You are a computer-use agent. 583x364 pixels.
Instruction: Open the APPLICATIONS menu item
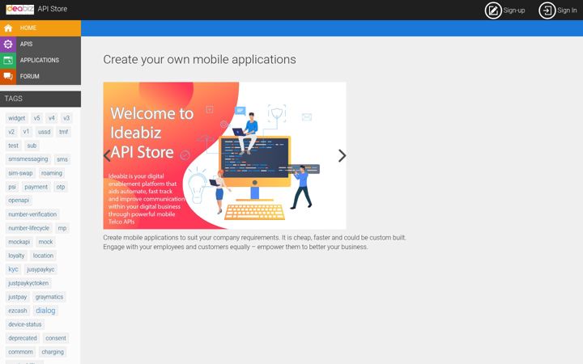click(x=40, y=60)
